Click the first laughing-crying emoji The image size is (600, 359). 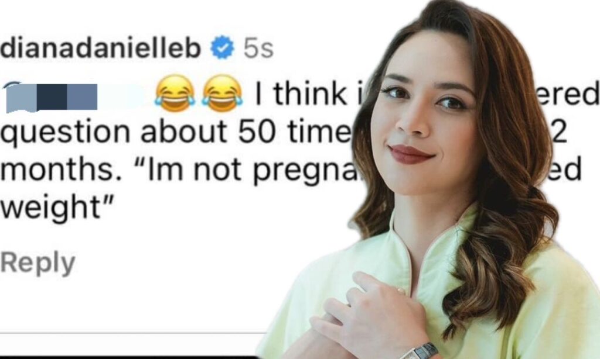point(175,93)
